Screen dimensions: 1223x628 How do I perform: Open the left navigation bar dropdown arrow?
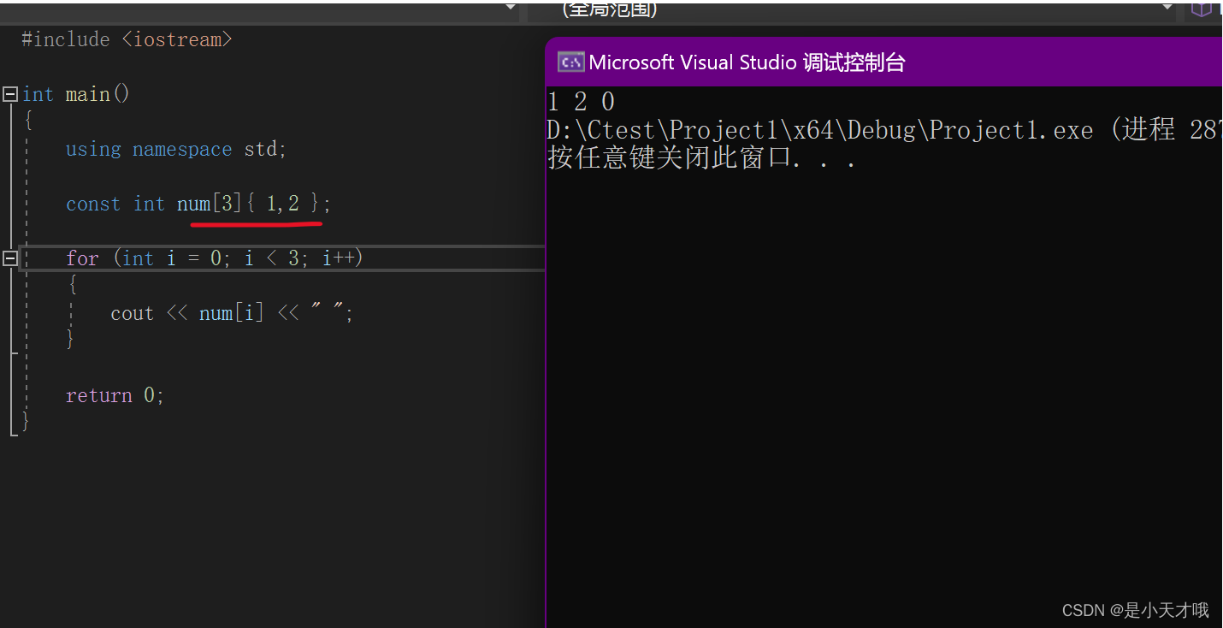tap(511, 7)
